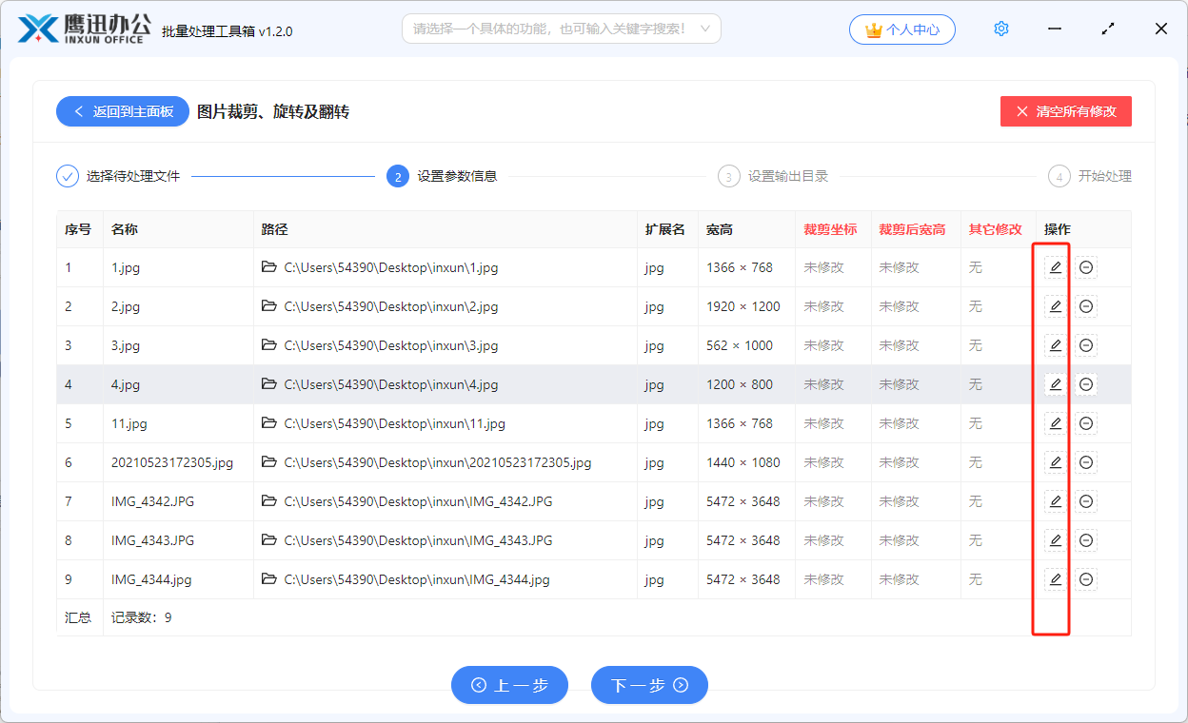Click the remove icon for 4.jpg

pos(1086,384)
